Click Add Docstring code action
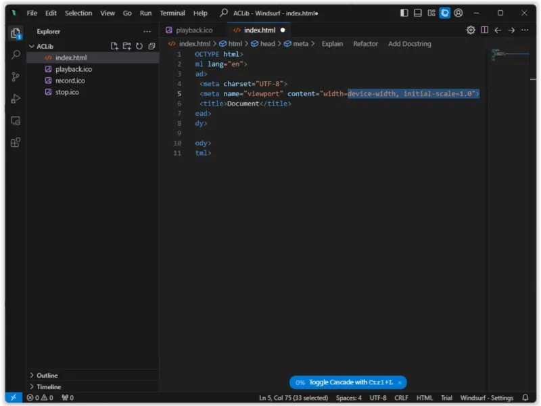This screenshot has height=406, width=541. pos(410,44)
